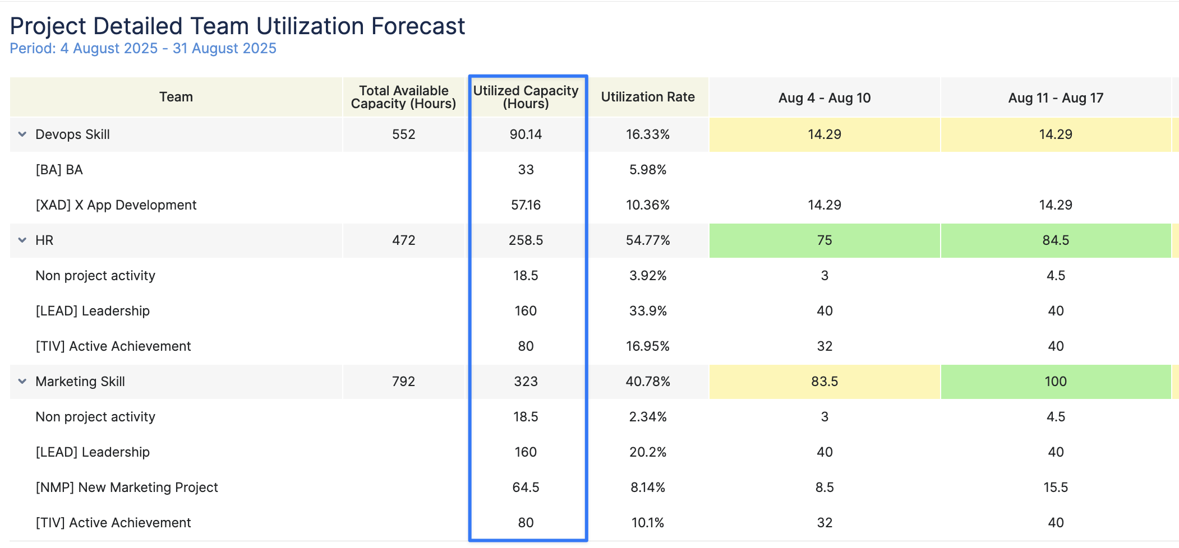Select Total Available Capacity (Hours) column header
This screenshot has height=548, width=1179.
pyautogui.click(x=403, y=97)
